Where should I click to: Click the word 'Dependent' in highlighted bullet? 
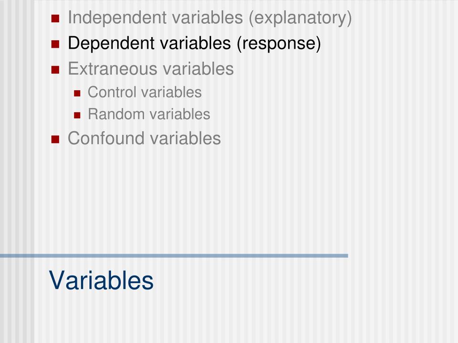point(111,43)
